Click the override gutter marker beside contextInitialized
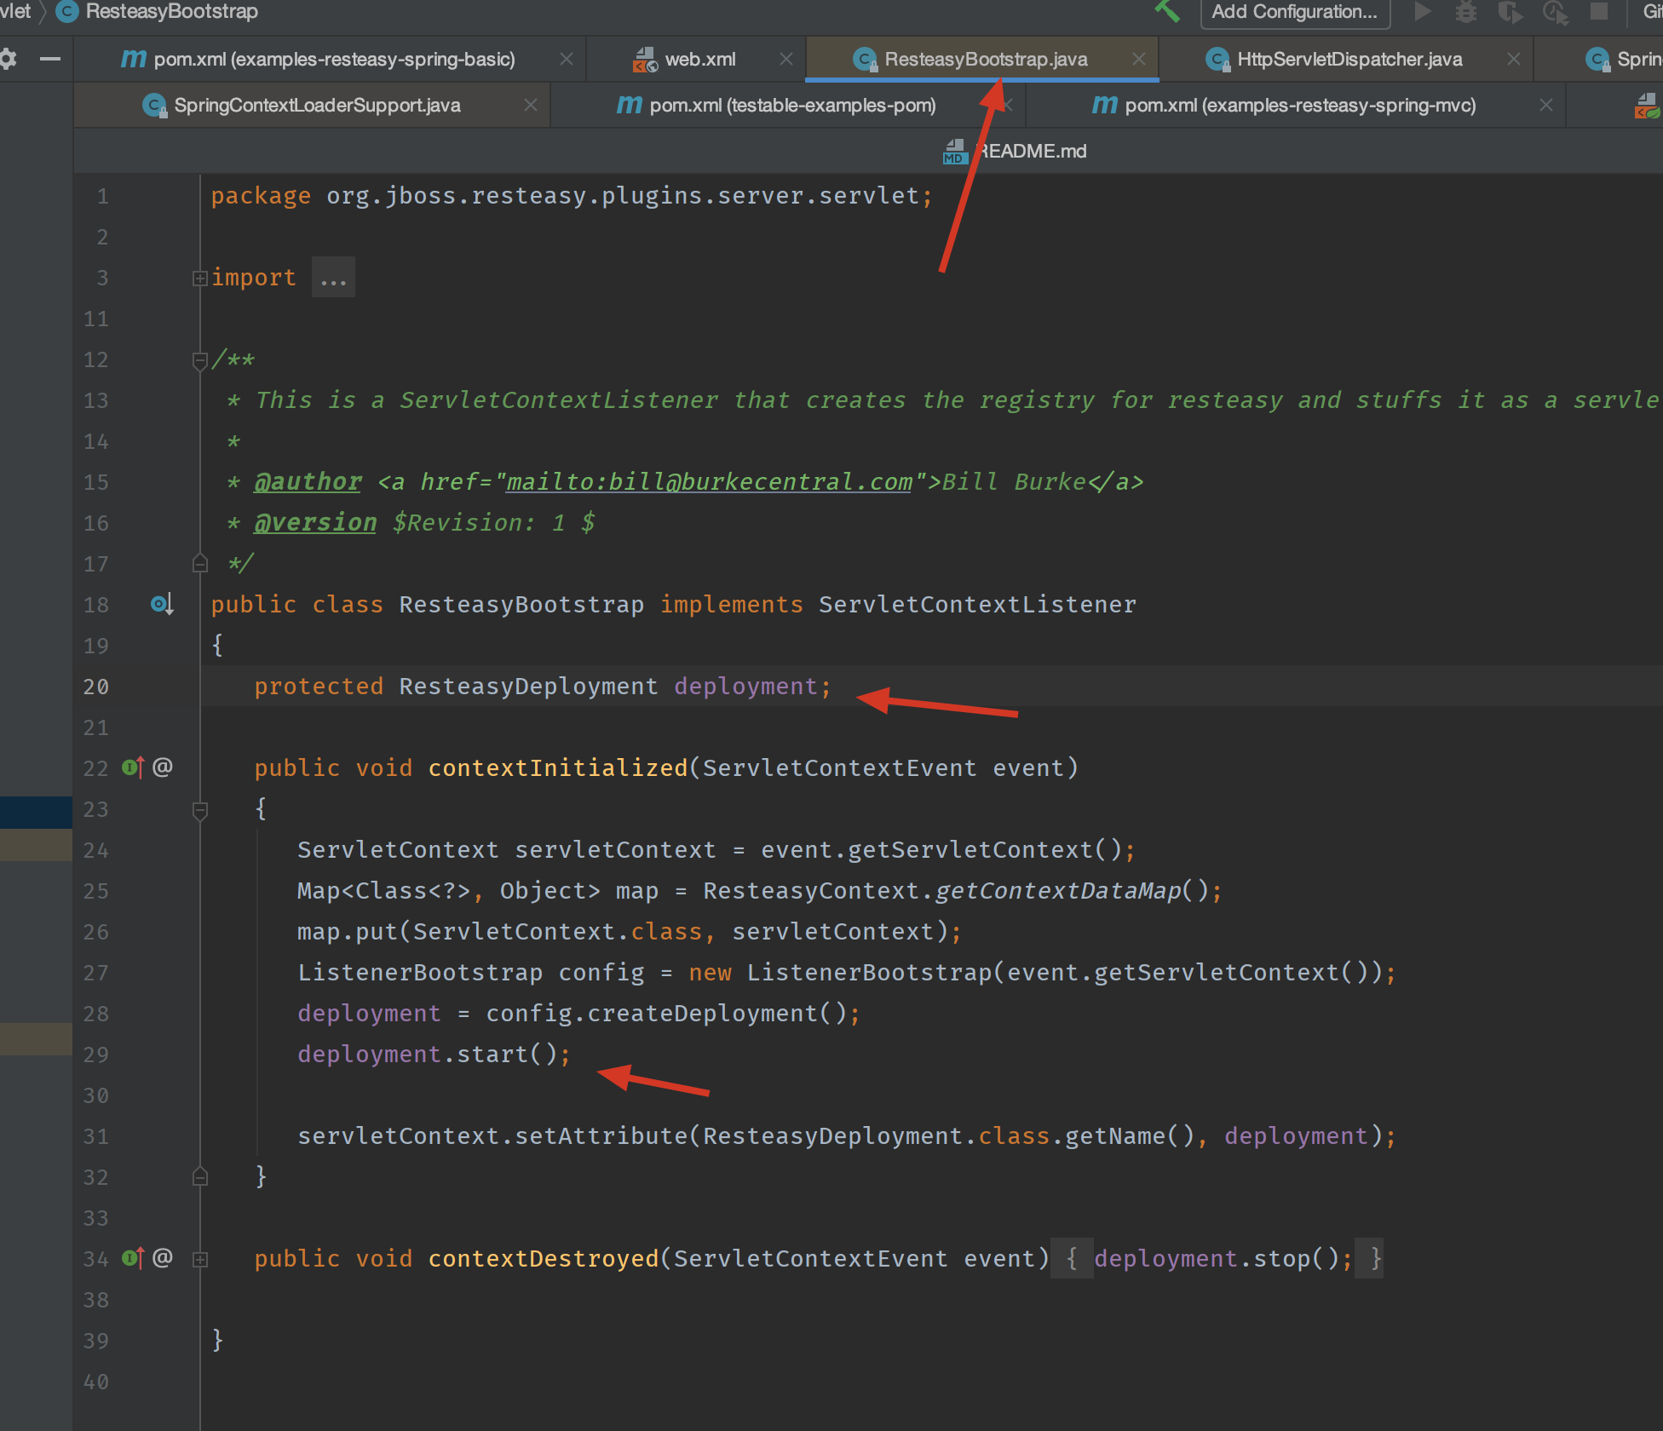The width and height of the screenshot is (1663, 1431). pos(133,767)
